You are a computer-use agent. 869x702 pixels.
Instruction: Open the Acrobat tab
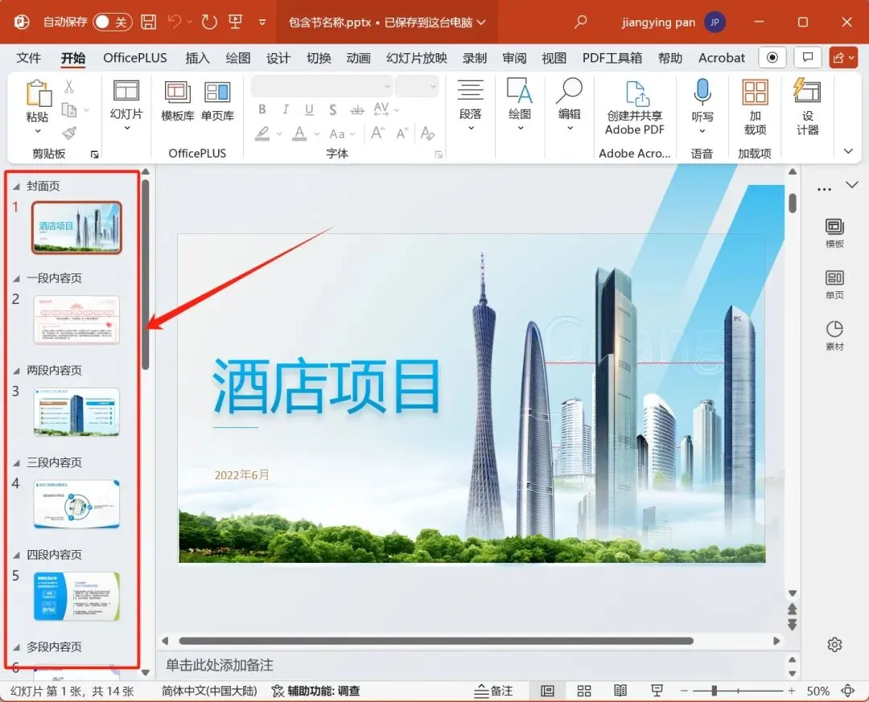point(722,58)
